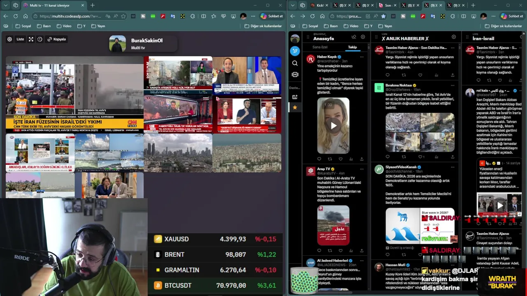Switch to Sana özel tab

pos(320,47)
